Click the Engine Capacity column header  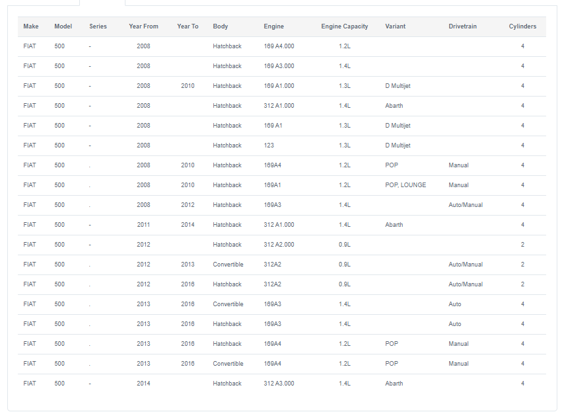345,26
